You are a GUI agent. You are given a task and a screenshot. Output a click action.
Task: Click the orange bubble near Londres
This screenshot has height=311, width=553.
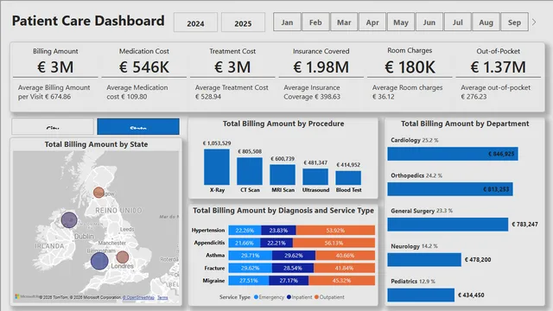pos(123,257)
